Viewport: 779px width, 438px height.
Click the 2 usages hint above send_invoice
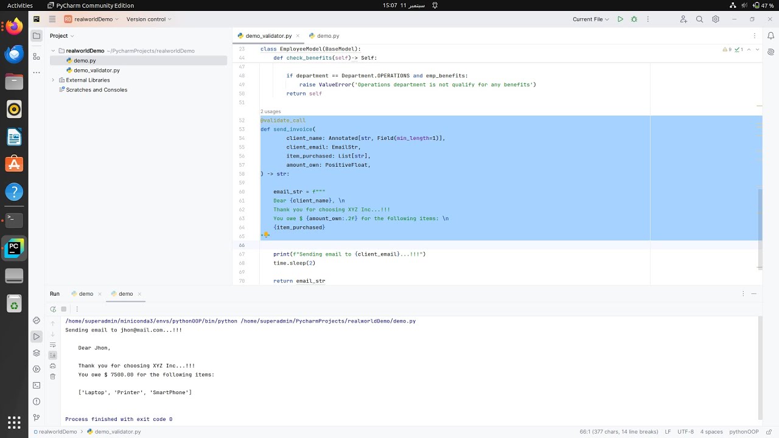click(x=271, y=112)
